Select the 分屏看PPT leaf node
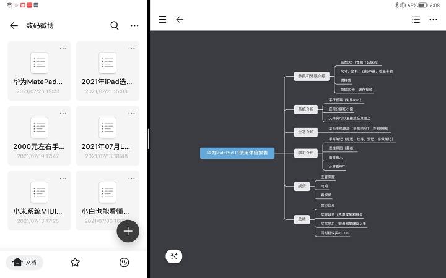 pos(337,167)
